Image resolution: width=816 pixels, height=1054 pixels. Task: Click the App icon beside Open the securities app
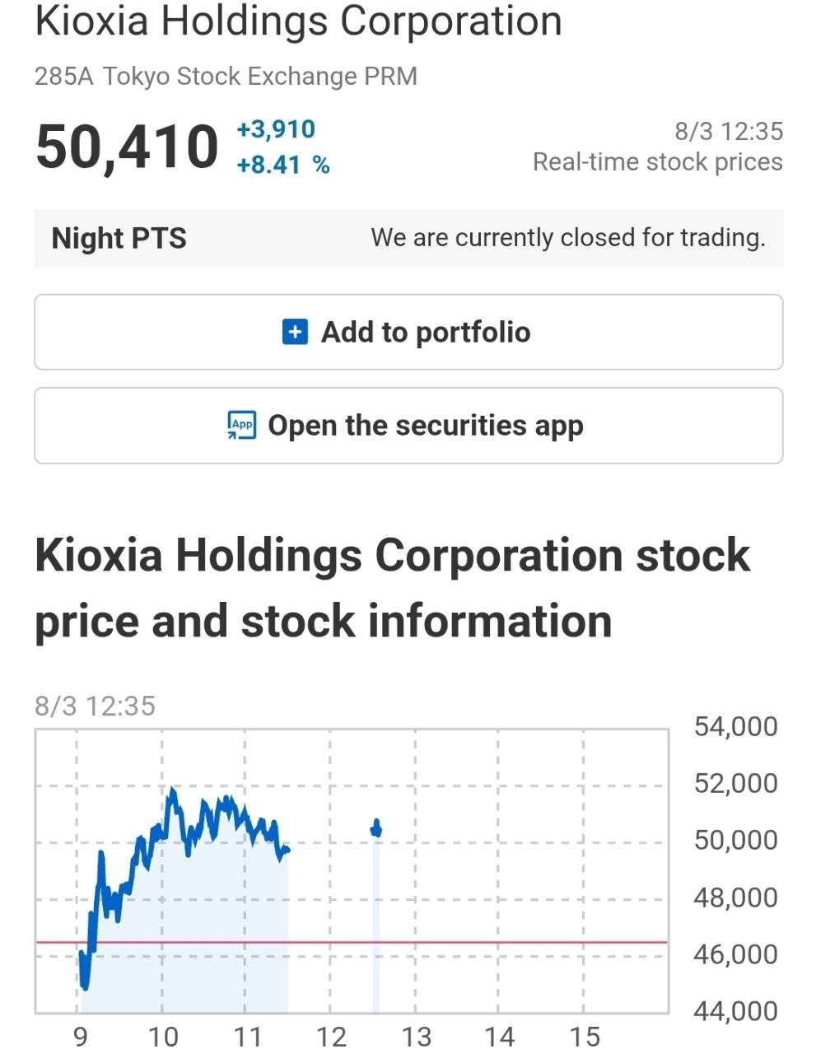pos(242,425)
